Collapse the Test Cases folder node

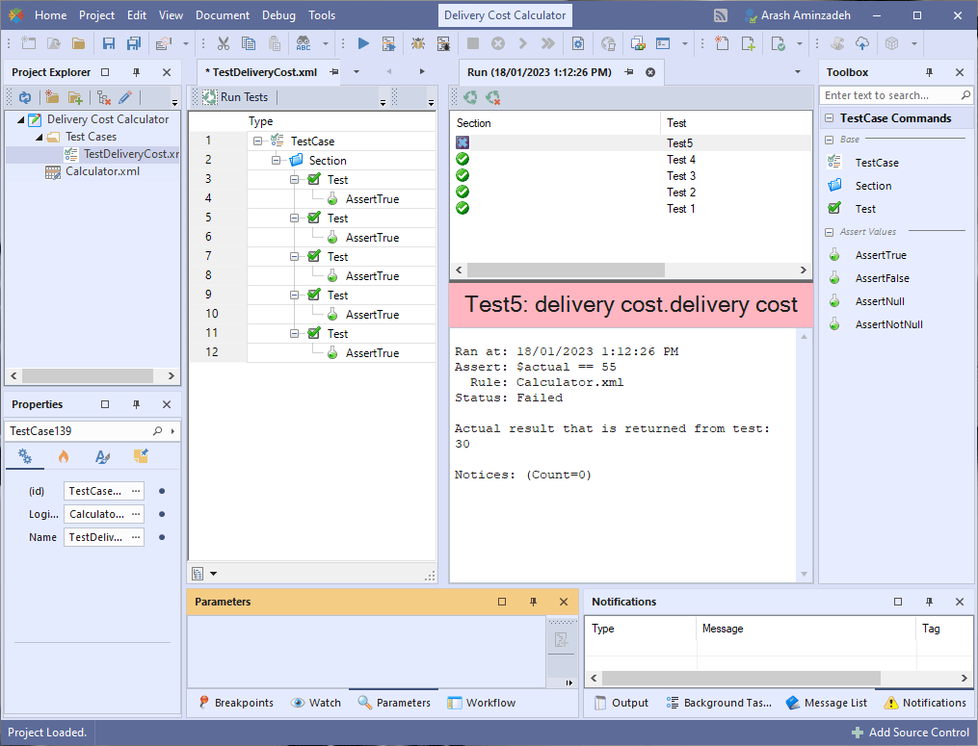click(40, 137)
